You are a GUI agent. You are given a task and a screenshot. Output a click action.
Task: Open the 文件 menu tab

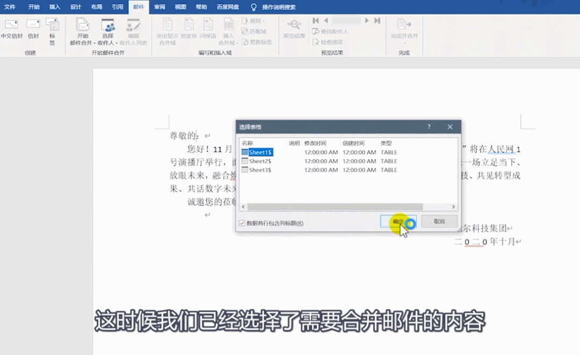coord(10,7)
